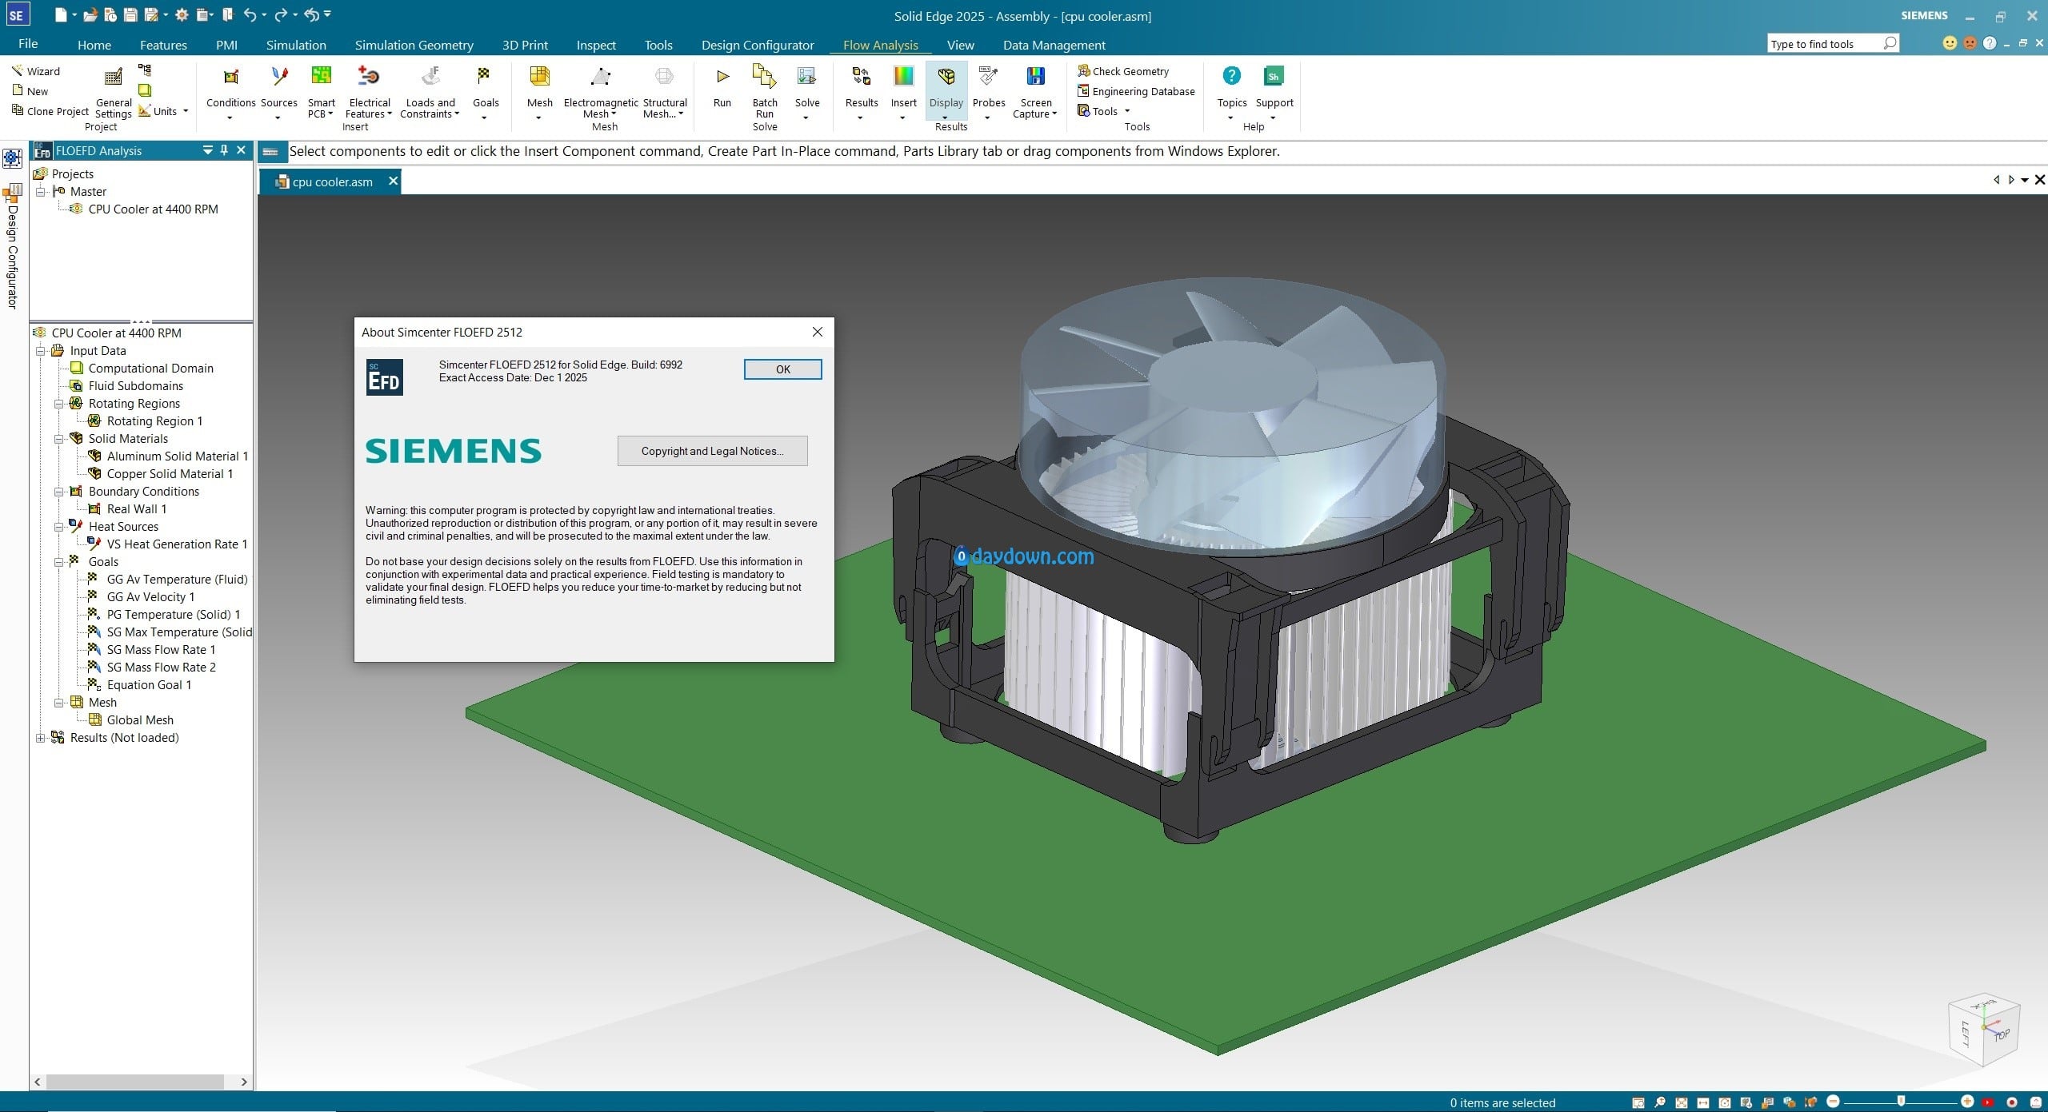The height and width of the screenshot is (1112, 2048).
Task: Click the Screen Capture icon
Action: pos(1035,78)
